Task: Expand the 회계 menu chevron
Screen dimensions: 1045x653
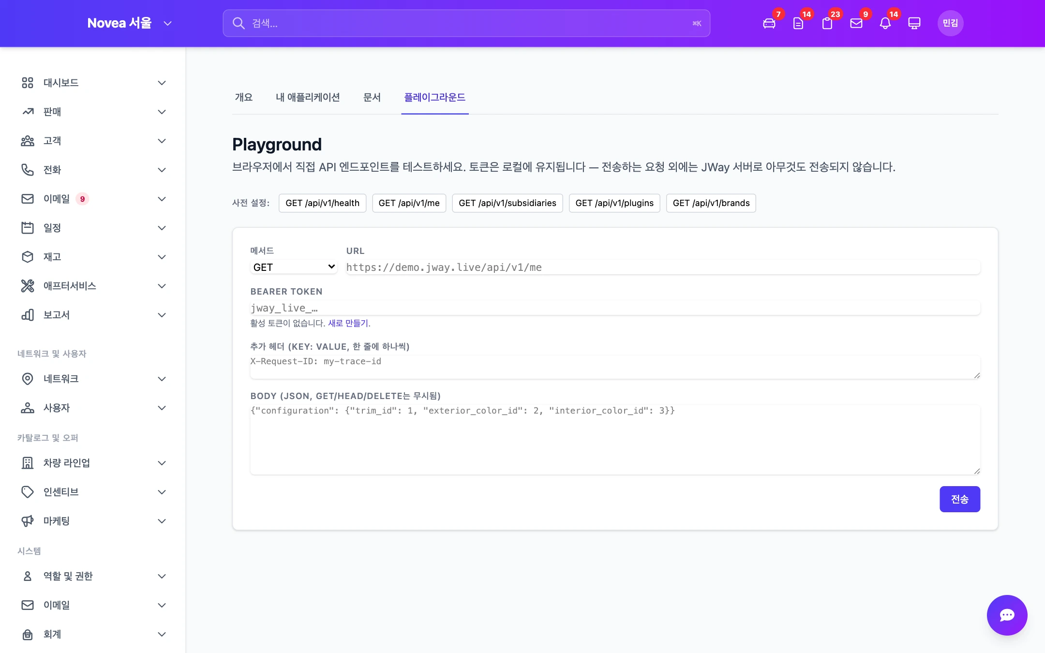Action: [162, 634]
